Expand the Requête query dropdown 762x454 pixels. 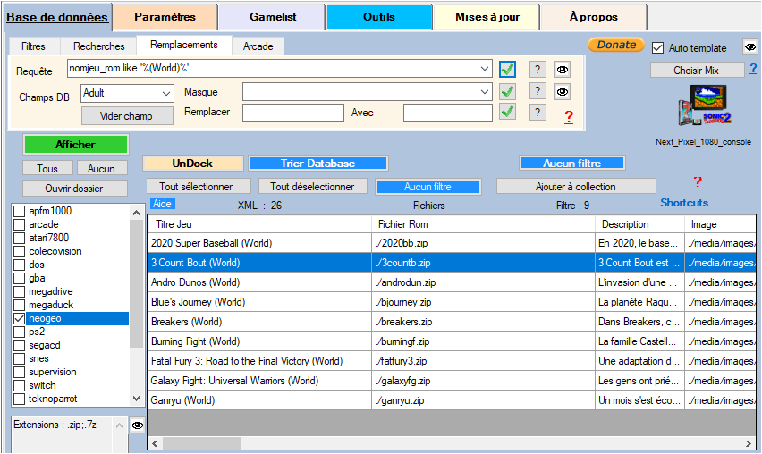[x=485, y=69]
